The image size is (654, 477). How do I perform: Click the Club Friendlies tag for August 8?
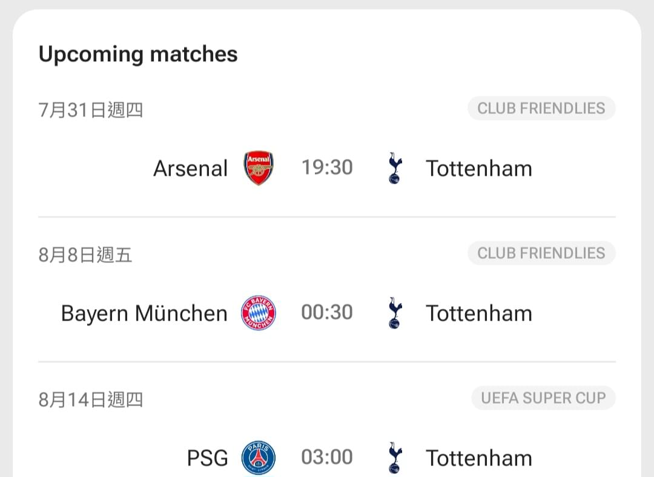click(x=541, y=253)
